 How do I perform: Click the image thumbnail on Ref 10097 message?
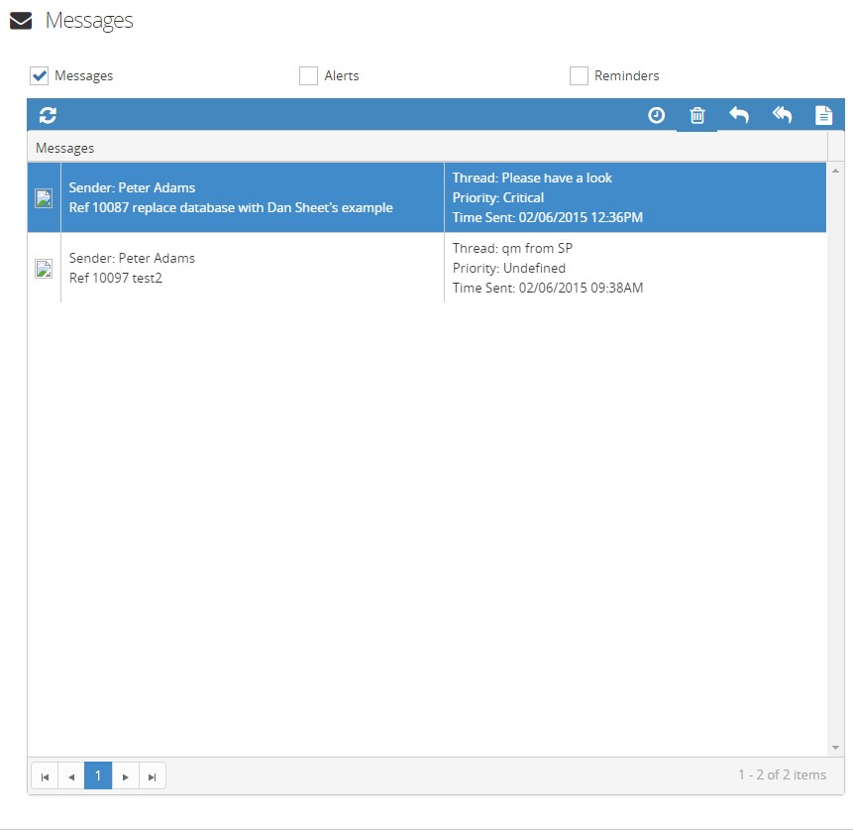coord(44,268)
